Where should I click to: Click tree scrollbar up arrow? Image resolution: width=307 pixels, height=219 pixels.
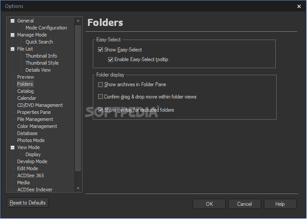pos(78,21)
